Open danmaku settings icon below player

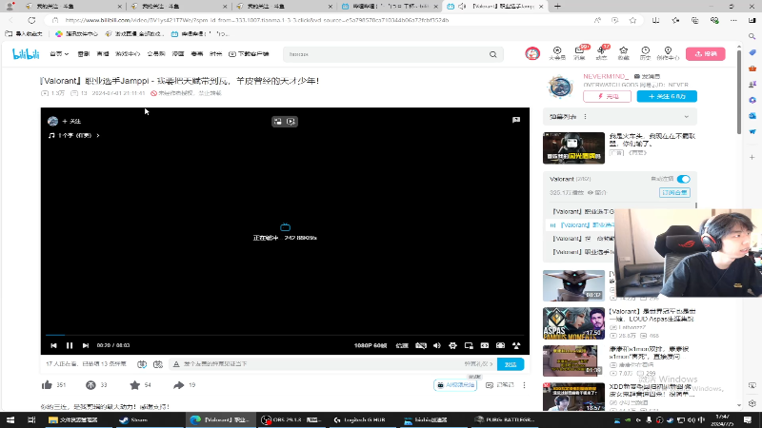[158, 364]
